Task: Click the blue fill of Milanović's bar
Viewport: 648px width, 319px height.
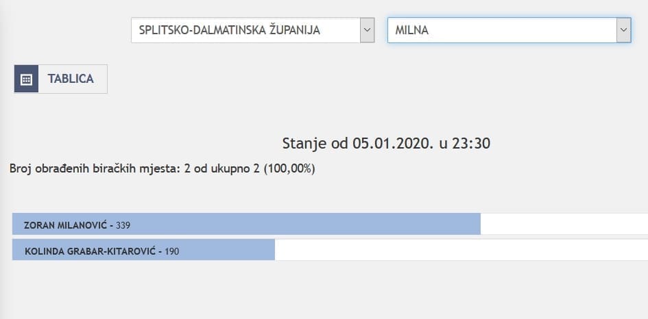Action: coord(309,225)
